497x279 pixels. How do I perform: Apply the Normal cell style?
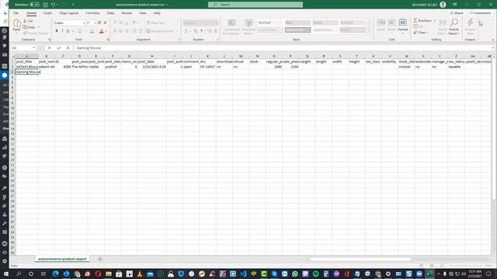click(269, 22)
